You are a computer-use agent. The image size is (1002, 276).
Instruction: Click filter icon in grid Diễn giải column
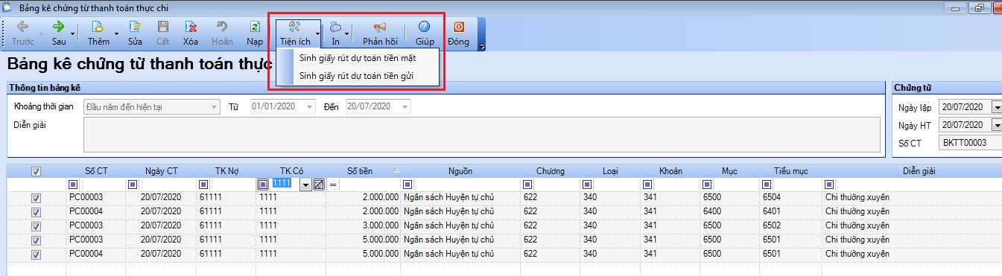[x=830, y=184]
